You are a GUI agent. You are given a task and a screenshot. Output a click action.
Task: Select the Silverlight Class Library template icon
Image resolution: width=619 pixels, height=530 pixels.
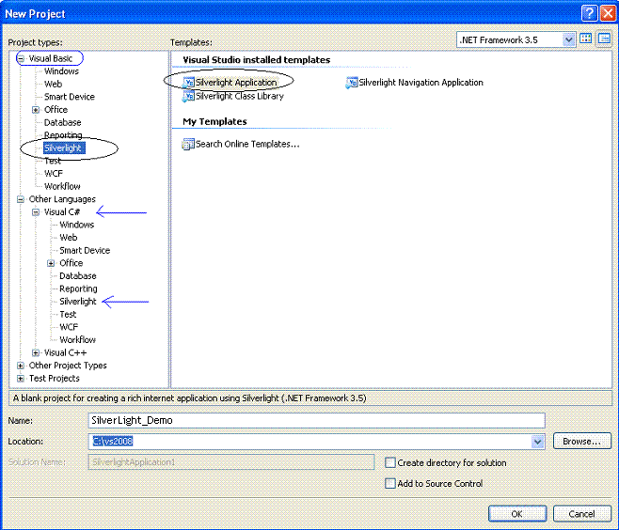[189, 96]
